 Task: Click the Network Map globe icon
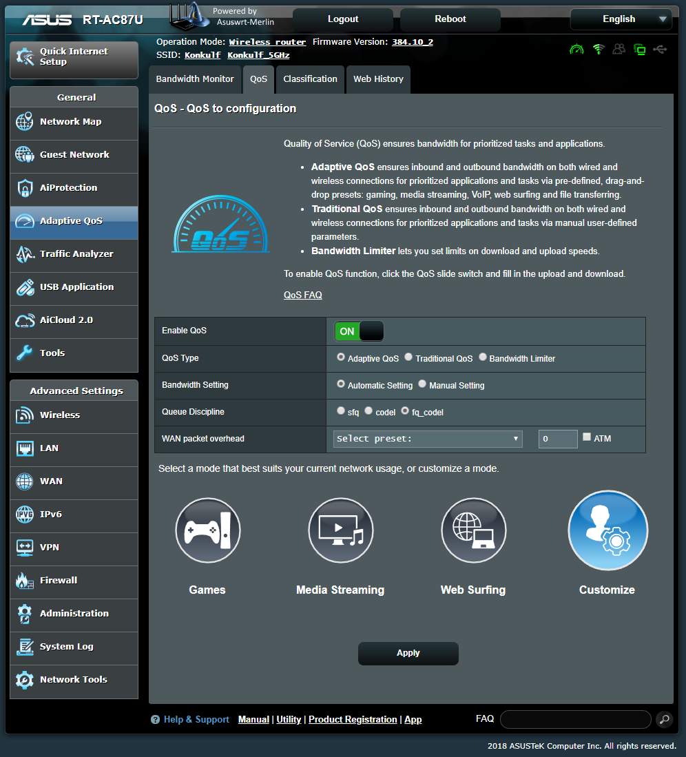click(25, 122)
